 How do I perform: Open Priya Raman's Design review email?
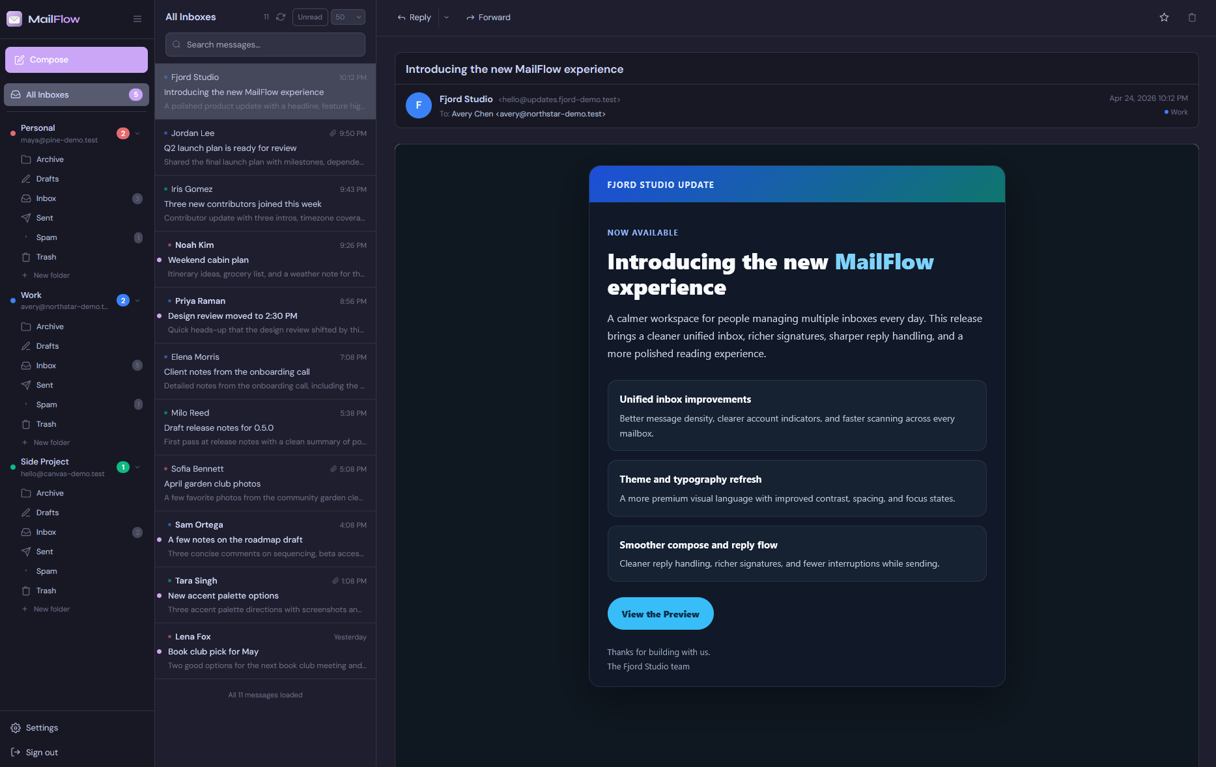coord(265,316)
